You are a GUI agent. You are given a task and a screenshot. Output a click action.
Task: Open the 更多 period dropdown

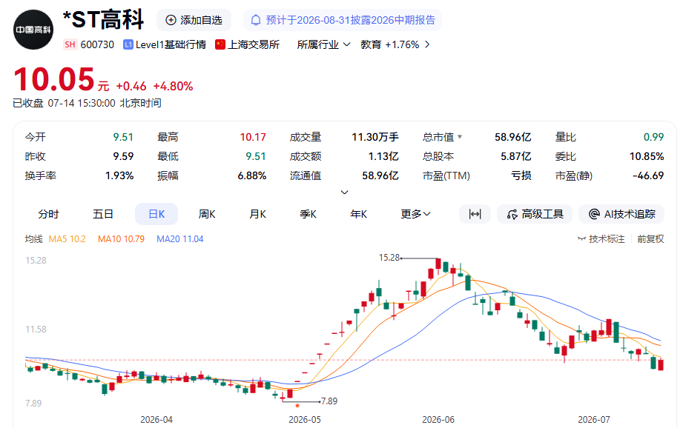click(x=415, y=214)
